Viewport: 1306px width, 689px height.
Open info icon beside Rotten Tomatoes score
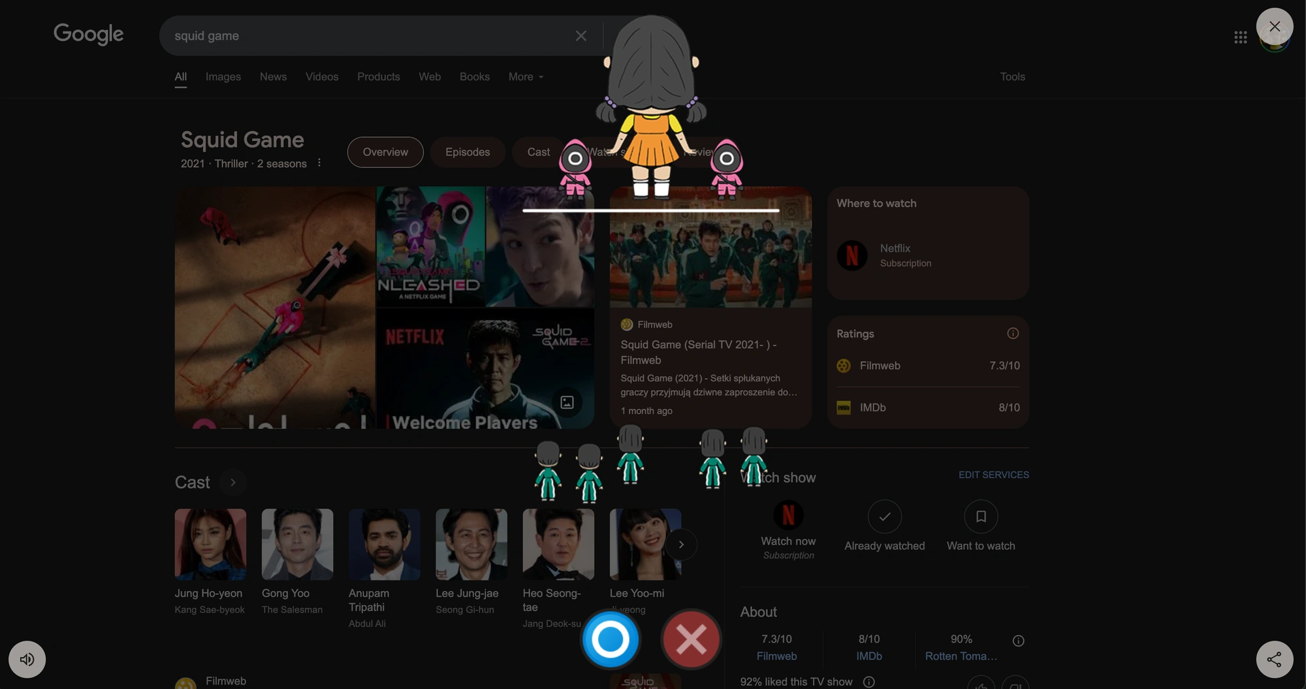(1018, 641)
